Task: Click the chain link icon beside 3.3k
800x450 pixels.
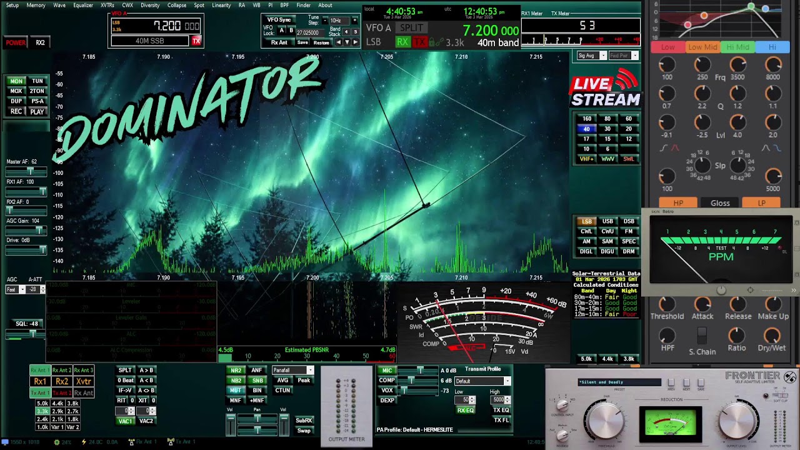Action: pyautogui.click(x=440, y=42)
